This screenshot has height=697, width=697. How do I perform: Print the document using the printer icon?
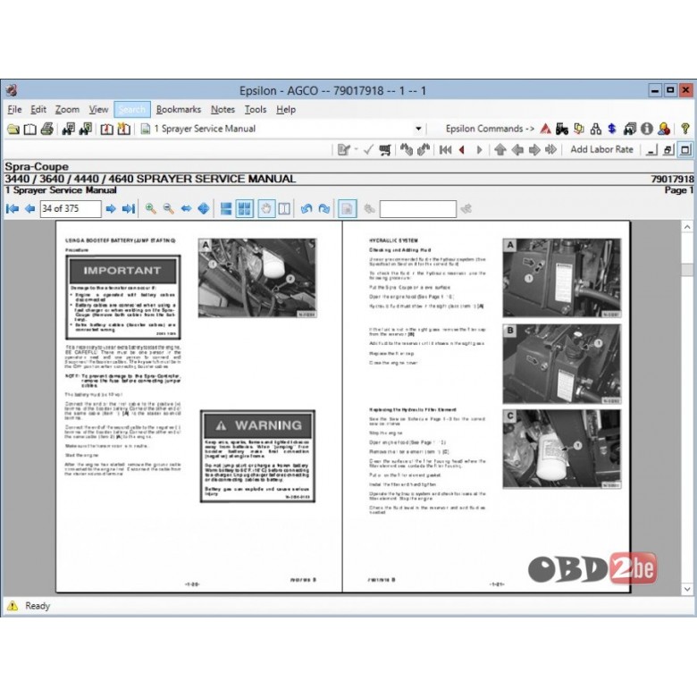coord(47,129)
